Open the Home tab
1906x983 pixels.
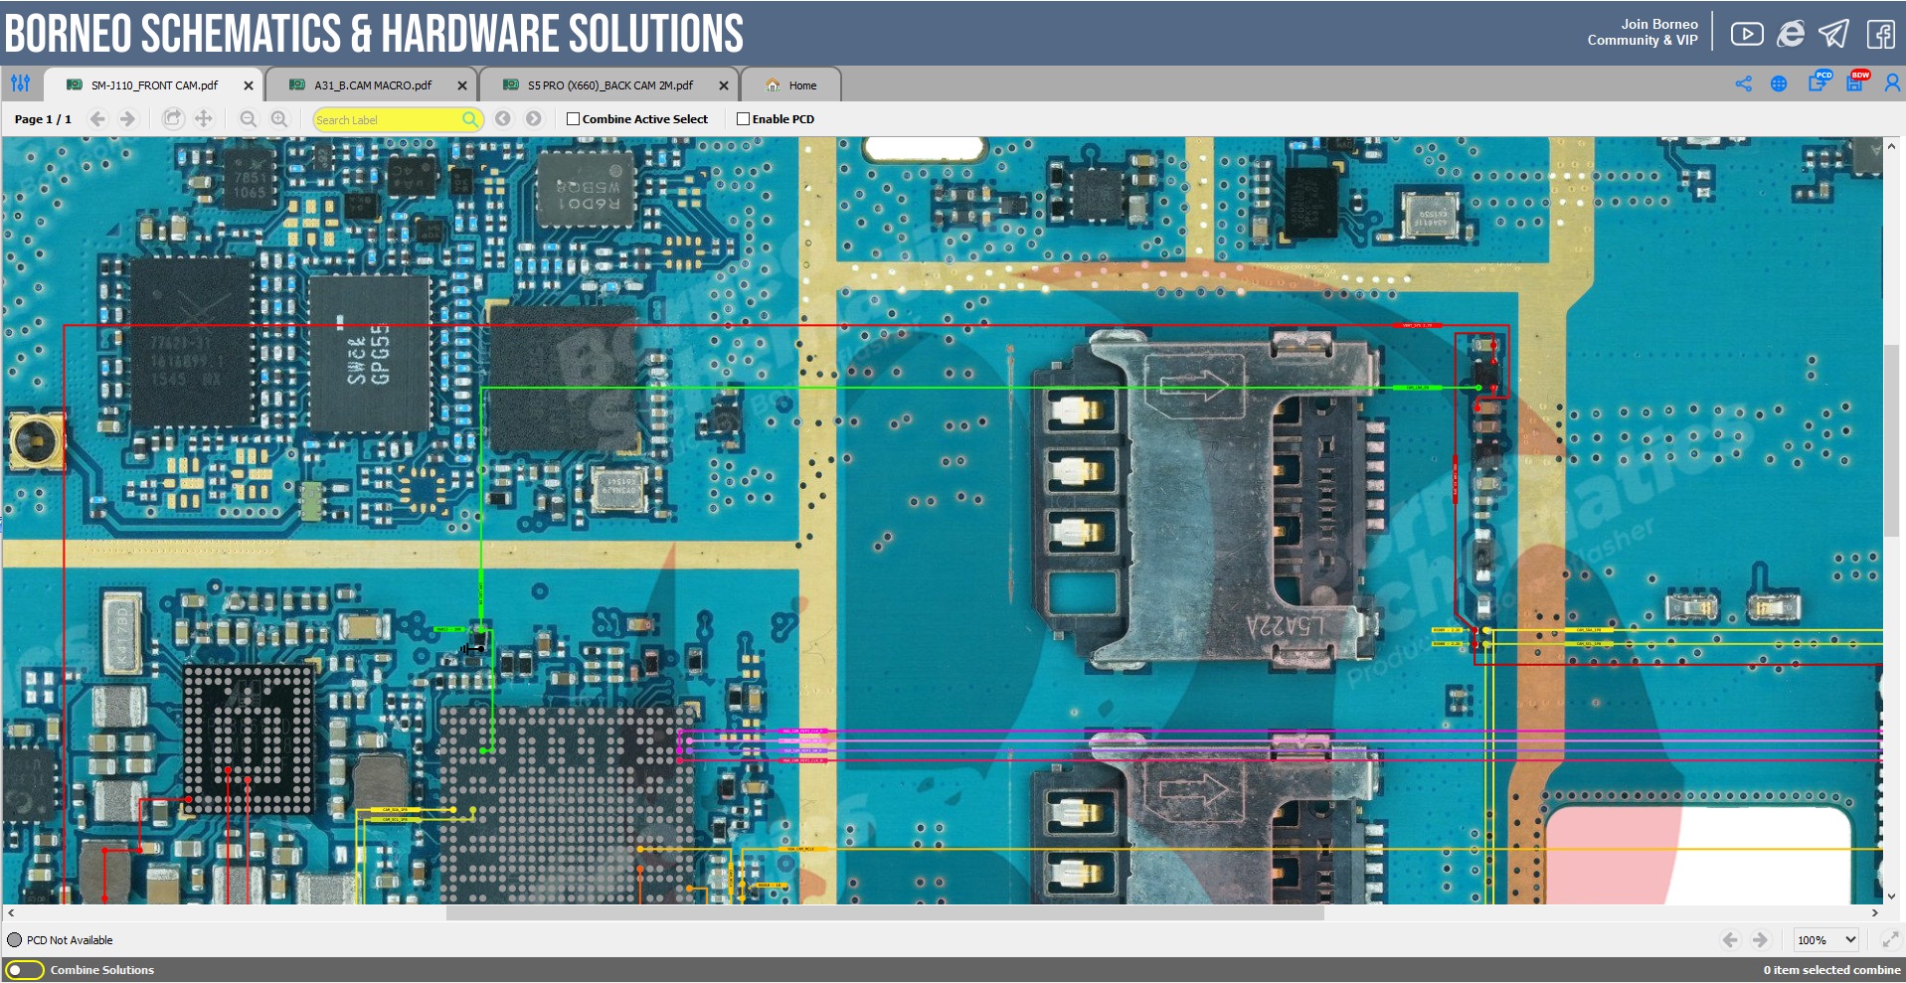791,85
